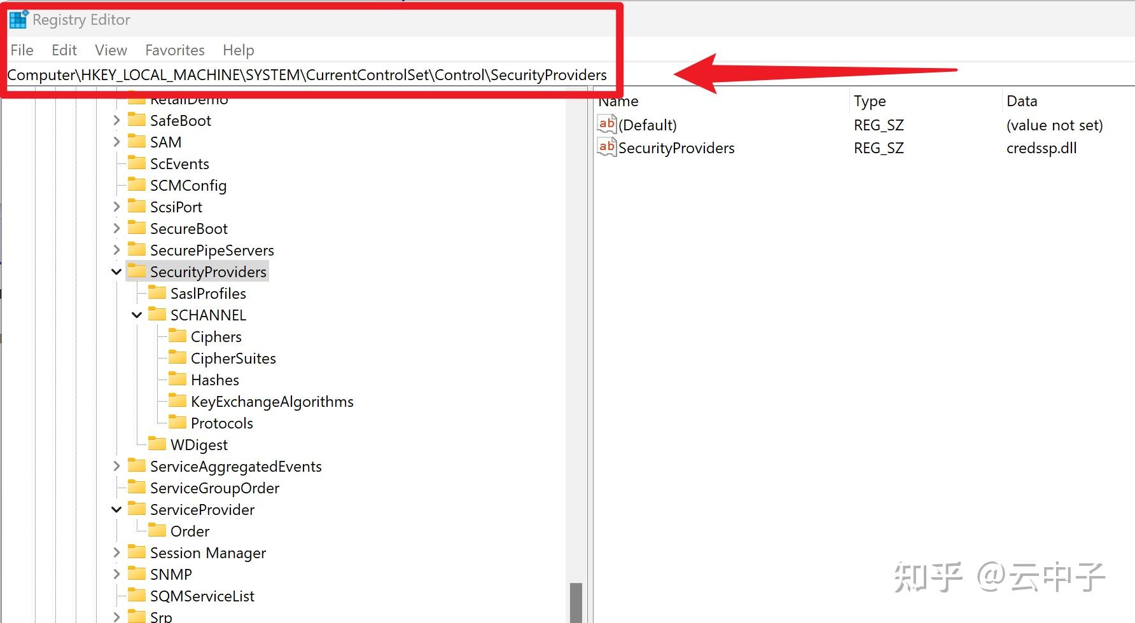
Task: Collapse the SCHANNEL tree node
Action: 136,314
